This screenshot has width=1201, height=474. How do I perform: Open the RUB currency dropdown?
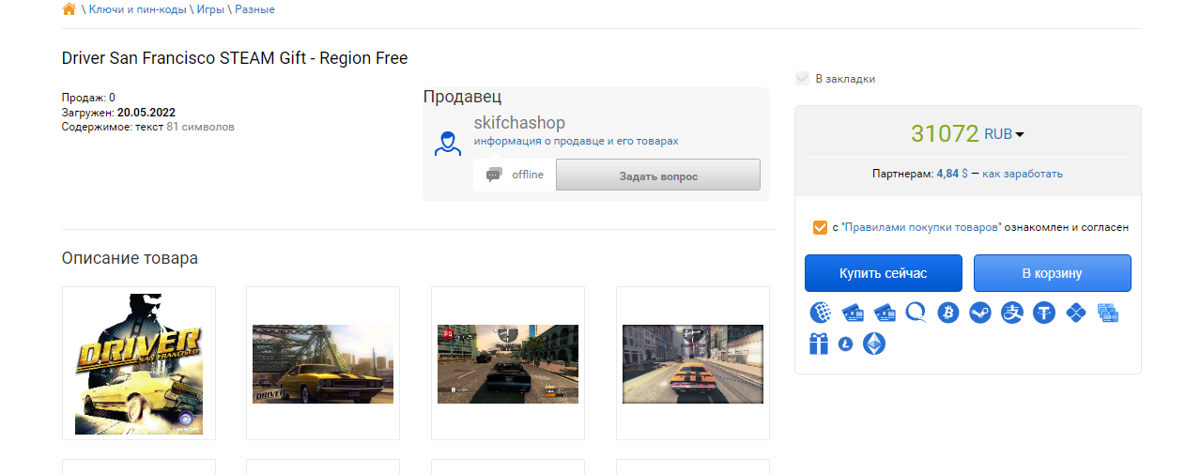pyautogui.click(x=1004, y=134)
